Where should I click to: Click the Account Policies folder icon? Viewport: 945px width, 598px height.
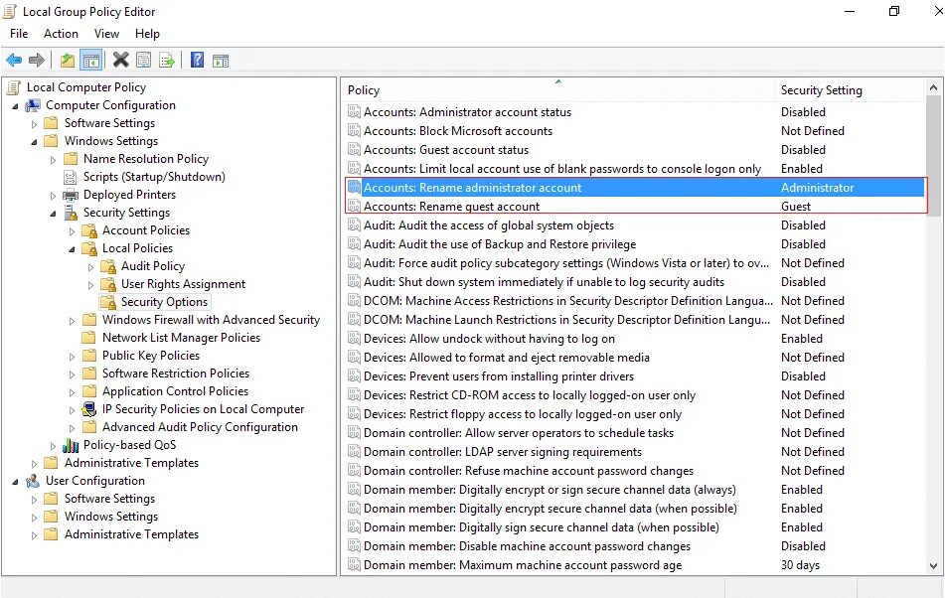[89, 230]
